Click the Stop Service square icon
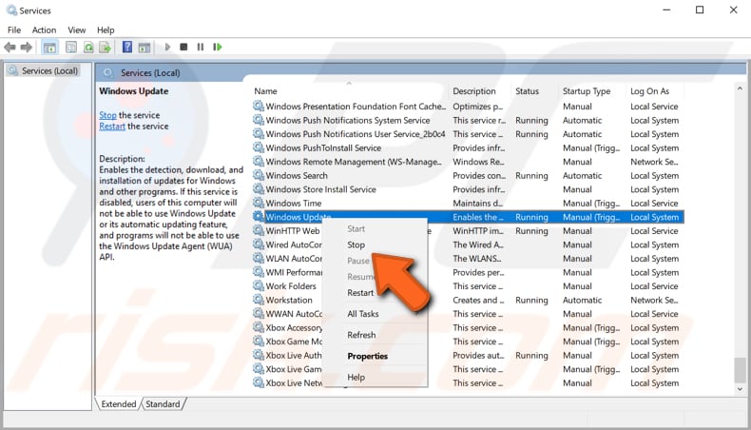The height and width of the screenshot is (430, 751). [x=183, y=47]
